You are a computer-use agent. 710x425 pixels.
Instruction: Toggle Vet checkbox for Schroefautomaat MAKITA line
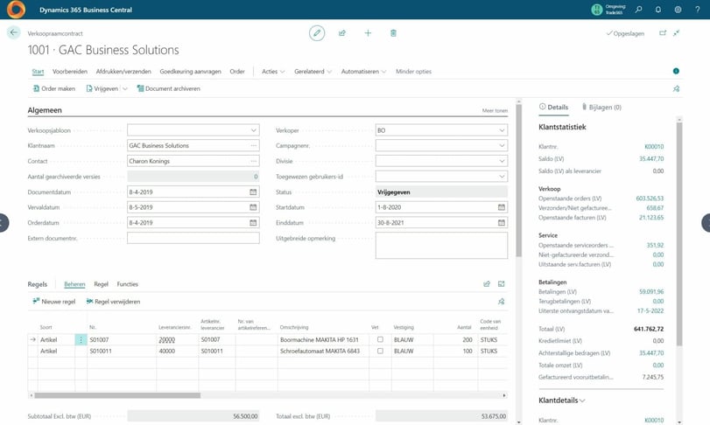380,351
